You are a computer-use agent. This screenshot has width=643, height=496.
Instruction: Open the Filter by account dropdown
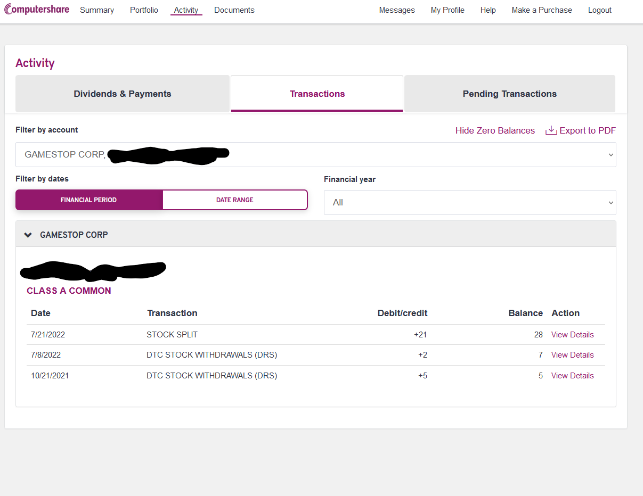(x=316, y=154)
